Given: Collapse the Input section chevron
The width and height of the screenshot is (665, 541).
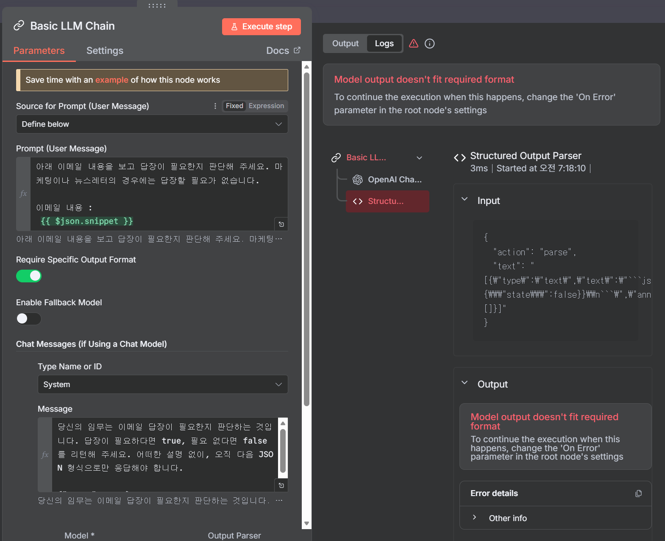Looking at the screenshot, I should coord(465,199).
